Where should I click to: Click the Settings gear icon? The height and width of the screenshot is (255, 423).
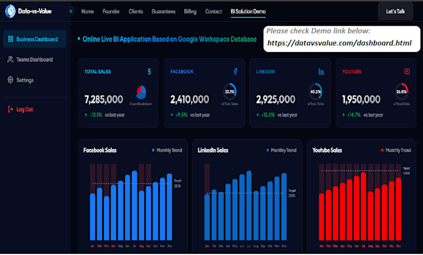[x=11, y=79]
